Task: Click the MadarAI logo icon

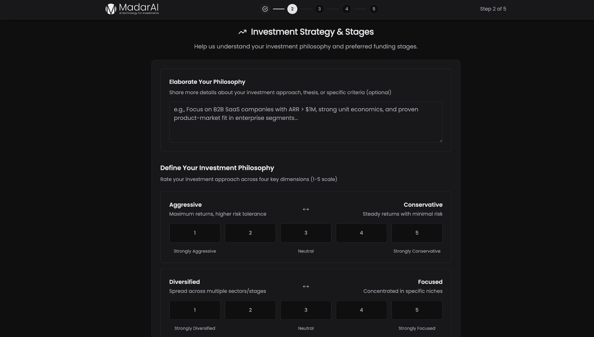Action: pos(111,9)
